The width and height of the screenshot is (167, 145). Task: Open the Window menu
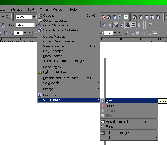59,10
